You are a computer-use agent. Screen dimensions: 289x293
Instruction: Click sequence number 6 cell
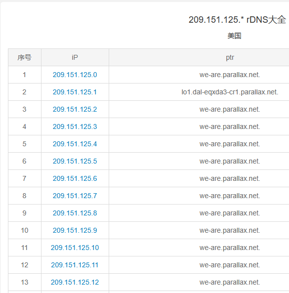(x=25, y=161)
